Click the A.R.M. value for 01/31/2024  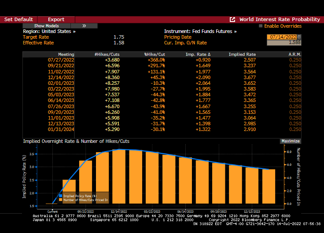tap(295, 130)
